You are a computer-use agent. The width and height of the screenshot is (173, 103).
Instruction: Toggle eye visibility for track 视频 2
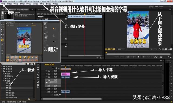(x=47, y=77)
